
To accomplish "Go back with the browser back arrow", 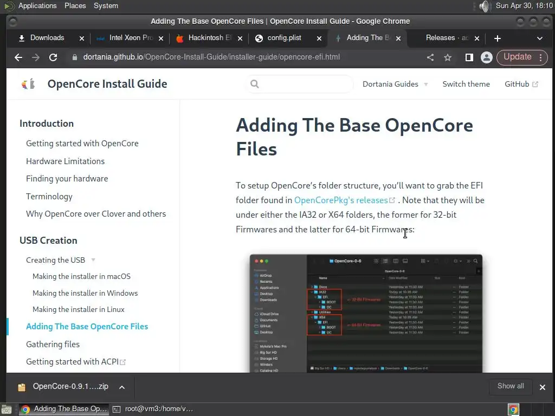I will pos(18,57).
